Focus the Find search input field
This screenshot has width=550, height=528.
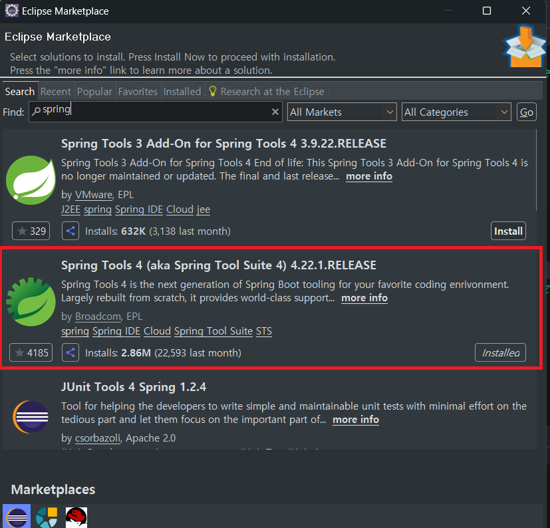[156, 112]
